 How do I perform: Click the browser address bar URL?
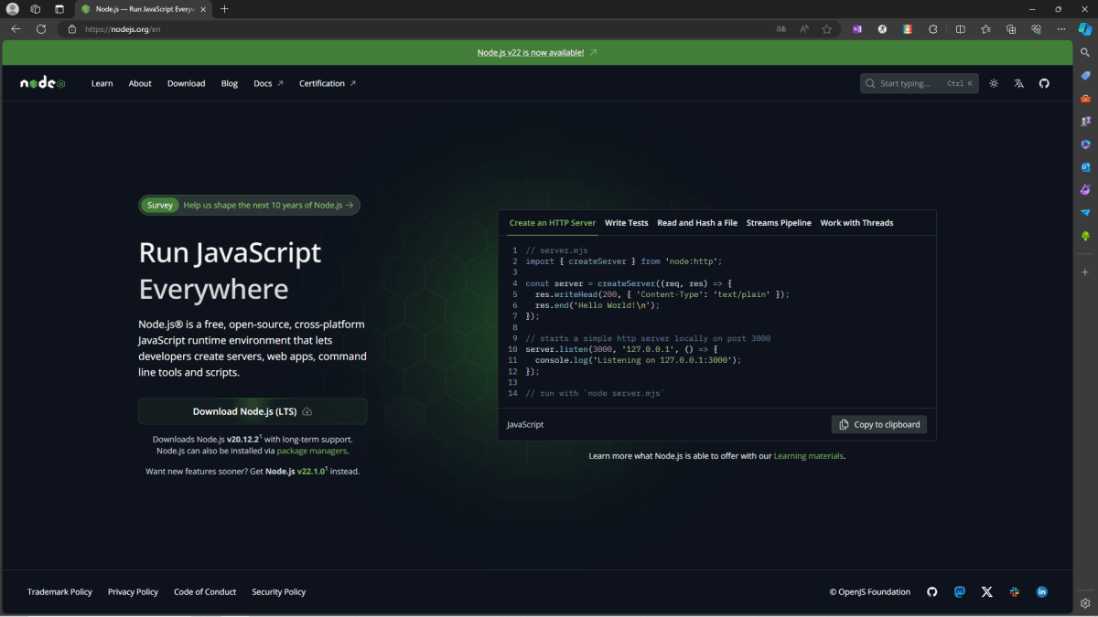point(124,29)
